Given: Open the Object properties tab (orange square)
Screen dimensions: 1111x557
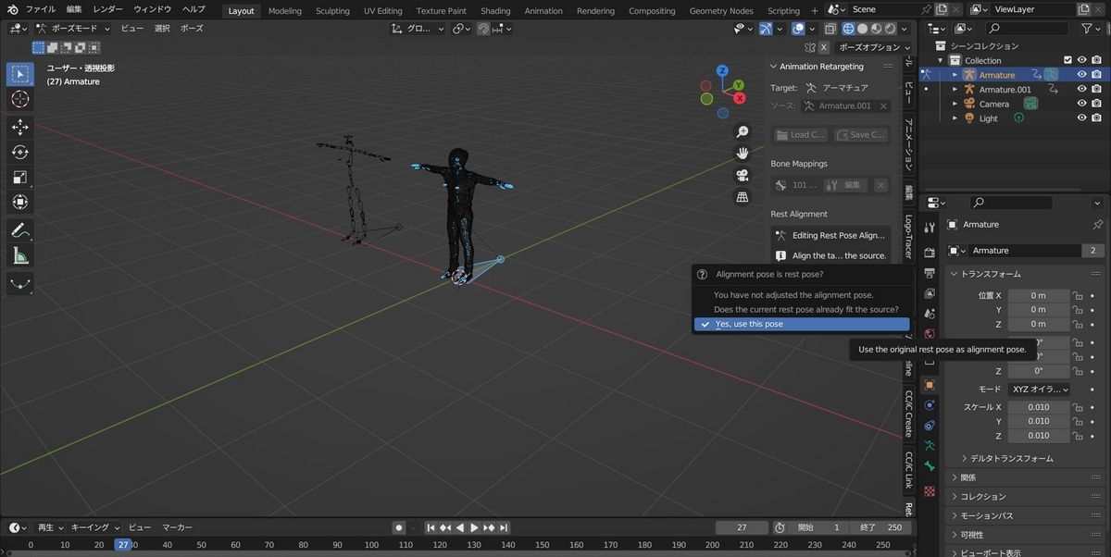Looking at the screenshot, I should 930,384.
